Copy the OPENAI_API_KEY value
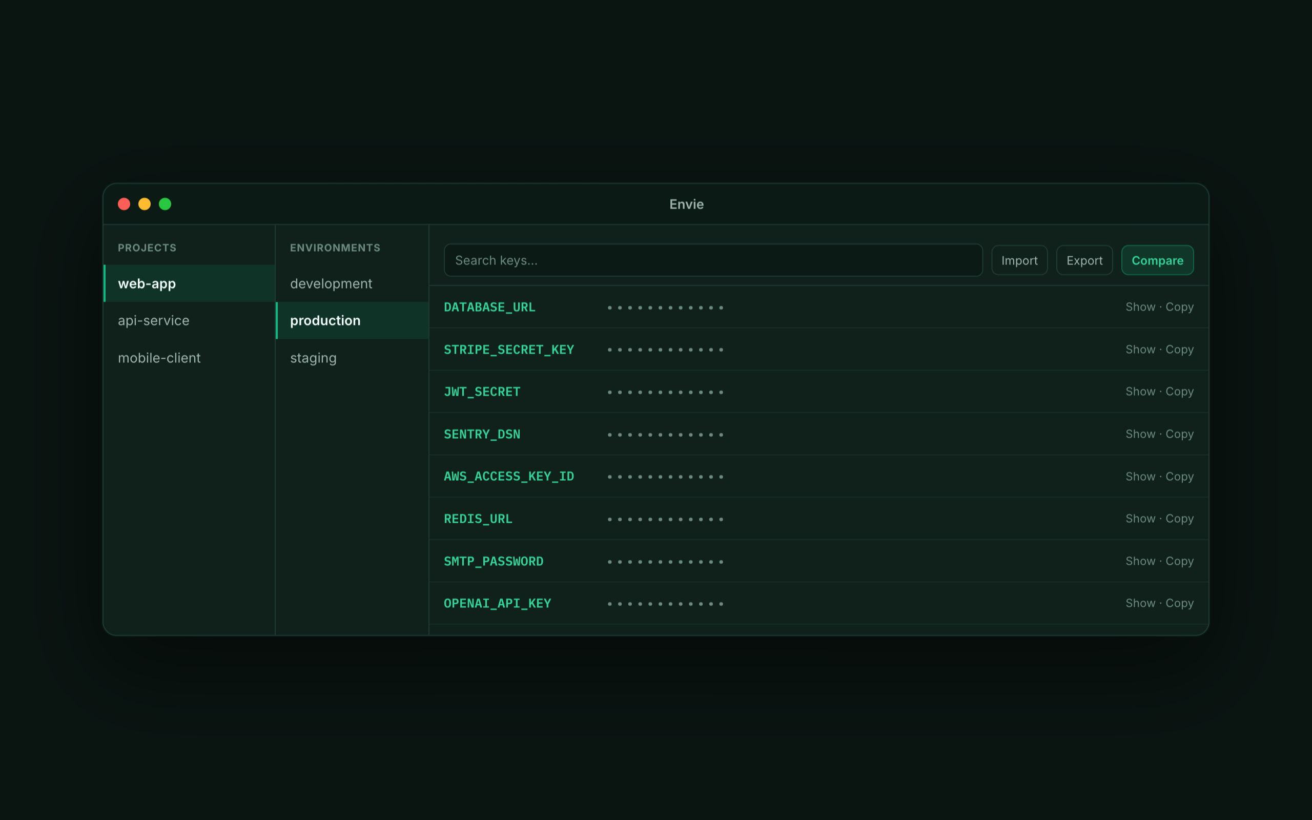The height and width of the screenshot is (820, 1312). [x=1180, y=603]
